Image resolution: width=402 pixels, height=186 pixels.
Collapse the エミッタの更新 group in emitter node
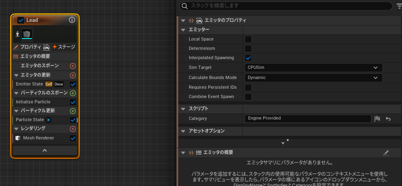pos(16,75)
